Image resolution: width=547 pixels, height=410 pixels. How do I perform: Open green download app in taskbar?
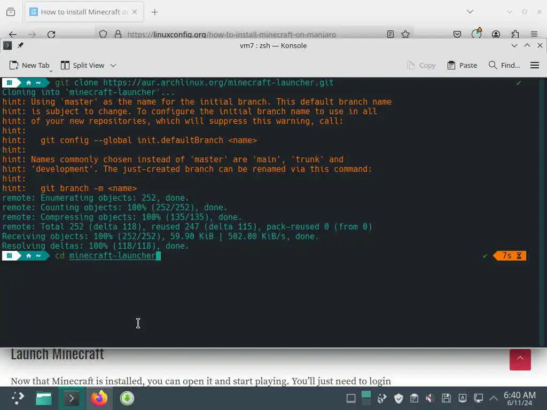[127, 398]
